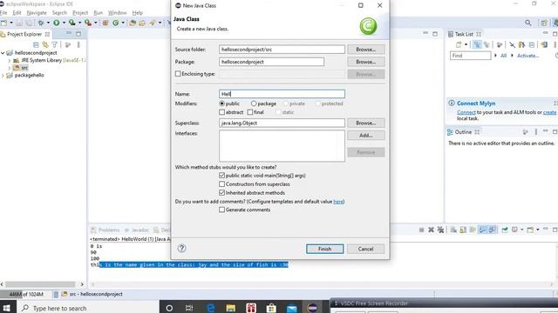Open the Run button dropdown arrow
Image resolution: width=558 pixels, height=313 pixels.
pyautogui.click(x=64, y=23)
